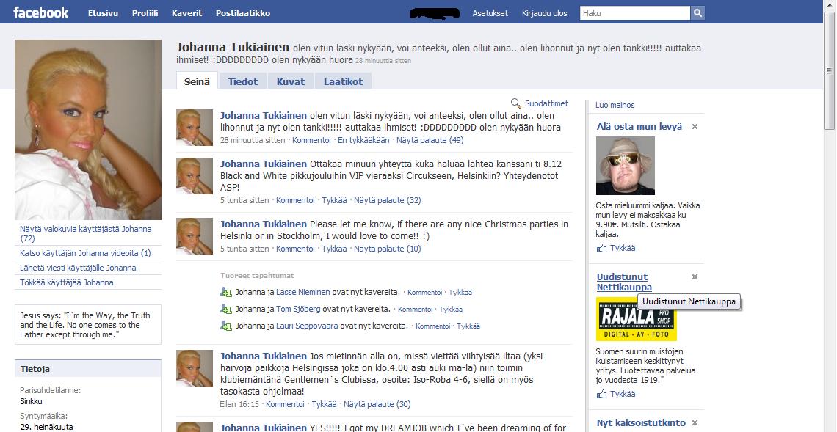Open the large profile photo
The width and height of the screenshot is (837, 432).
point(88,129)
